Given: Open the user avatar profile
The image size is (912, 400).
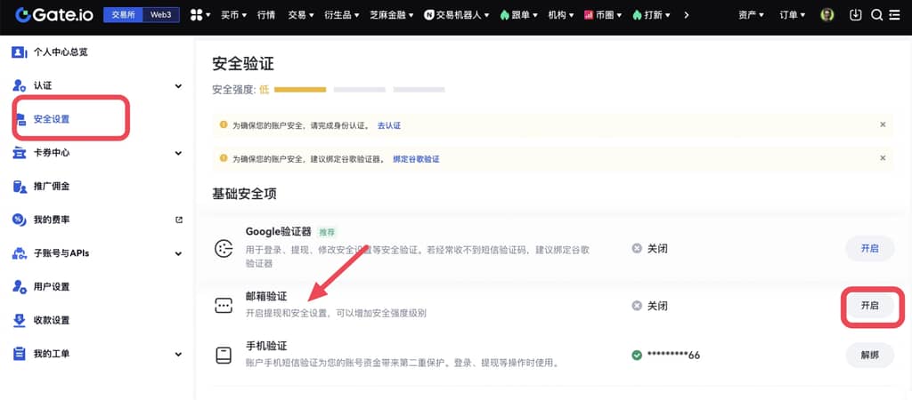Looking at the screenshot, I should pos(827,15).
